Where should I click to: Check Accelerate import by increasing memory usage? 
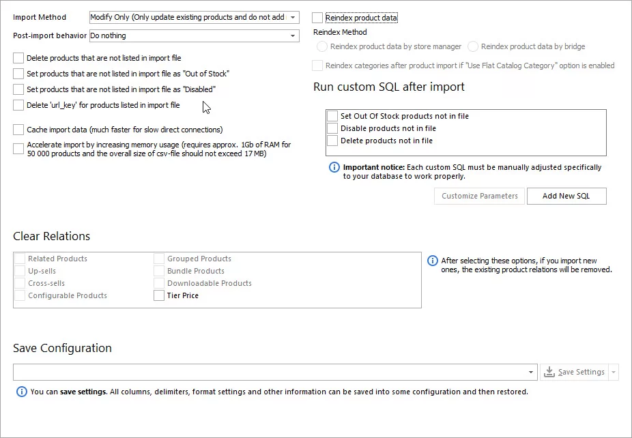coord(18,149)
